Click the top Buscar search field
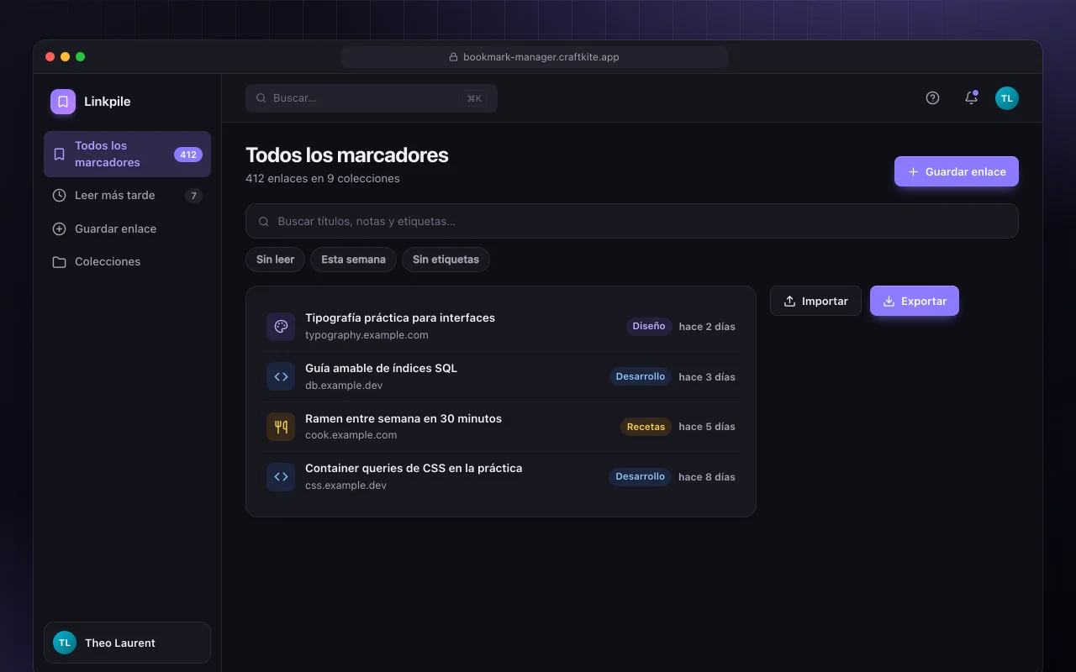The image size is (1076, 672). coord(372,98)
